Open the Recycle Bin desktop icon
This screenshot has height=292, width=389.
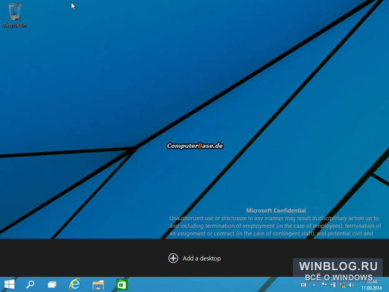pos(14,16)
